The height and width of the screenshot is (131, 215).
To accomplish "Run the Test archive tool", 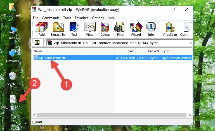I will [x=74, y=29].
